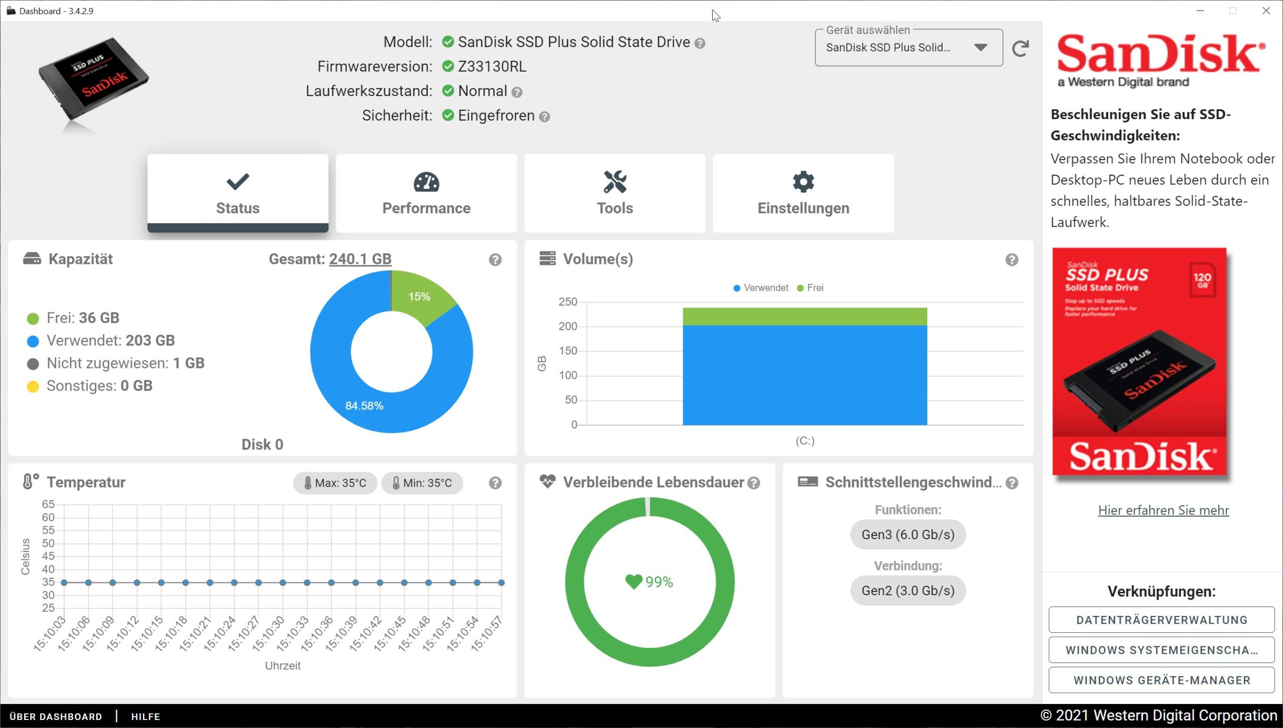Click the refresh device list icon

tap(1020, 48)
